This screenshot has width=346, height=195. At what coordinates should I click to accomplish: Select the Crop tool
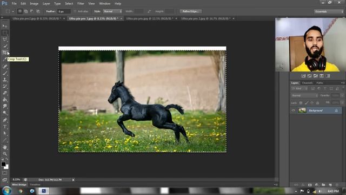pyautogui.click(x=5, y=53)
